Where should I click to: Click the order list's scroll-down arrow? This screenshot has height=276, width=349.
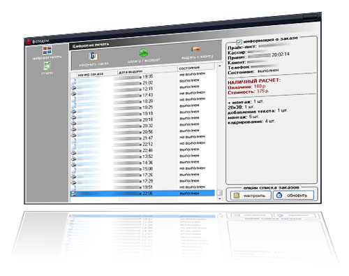pos(220,198)
